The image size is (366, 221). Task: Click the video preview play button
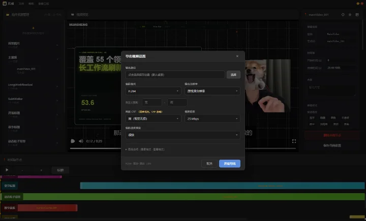pos(73,141)
